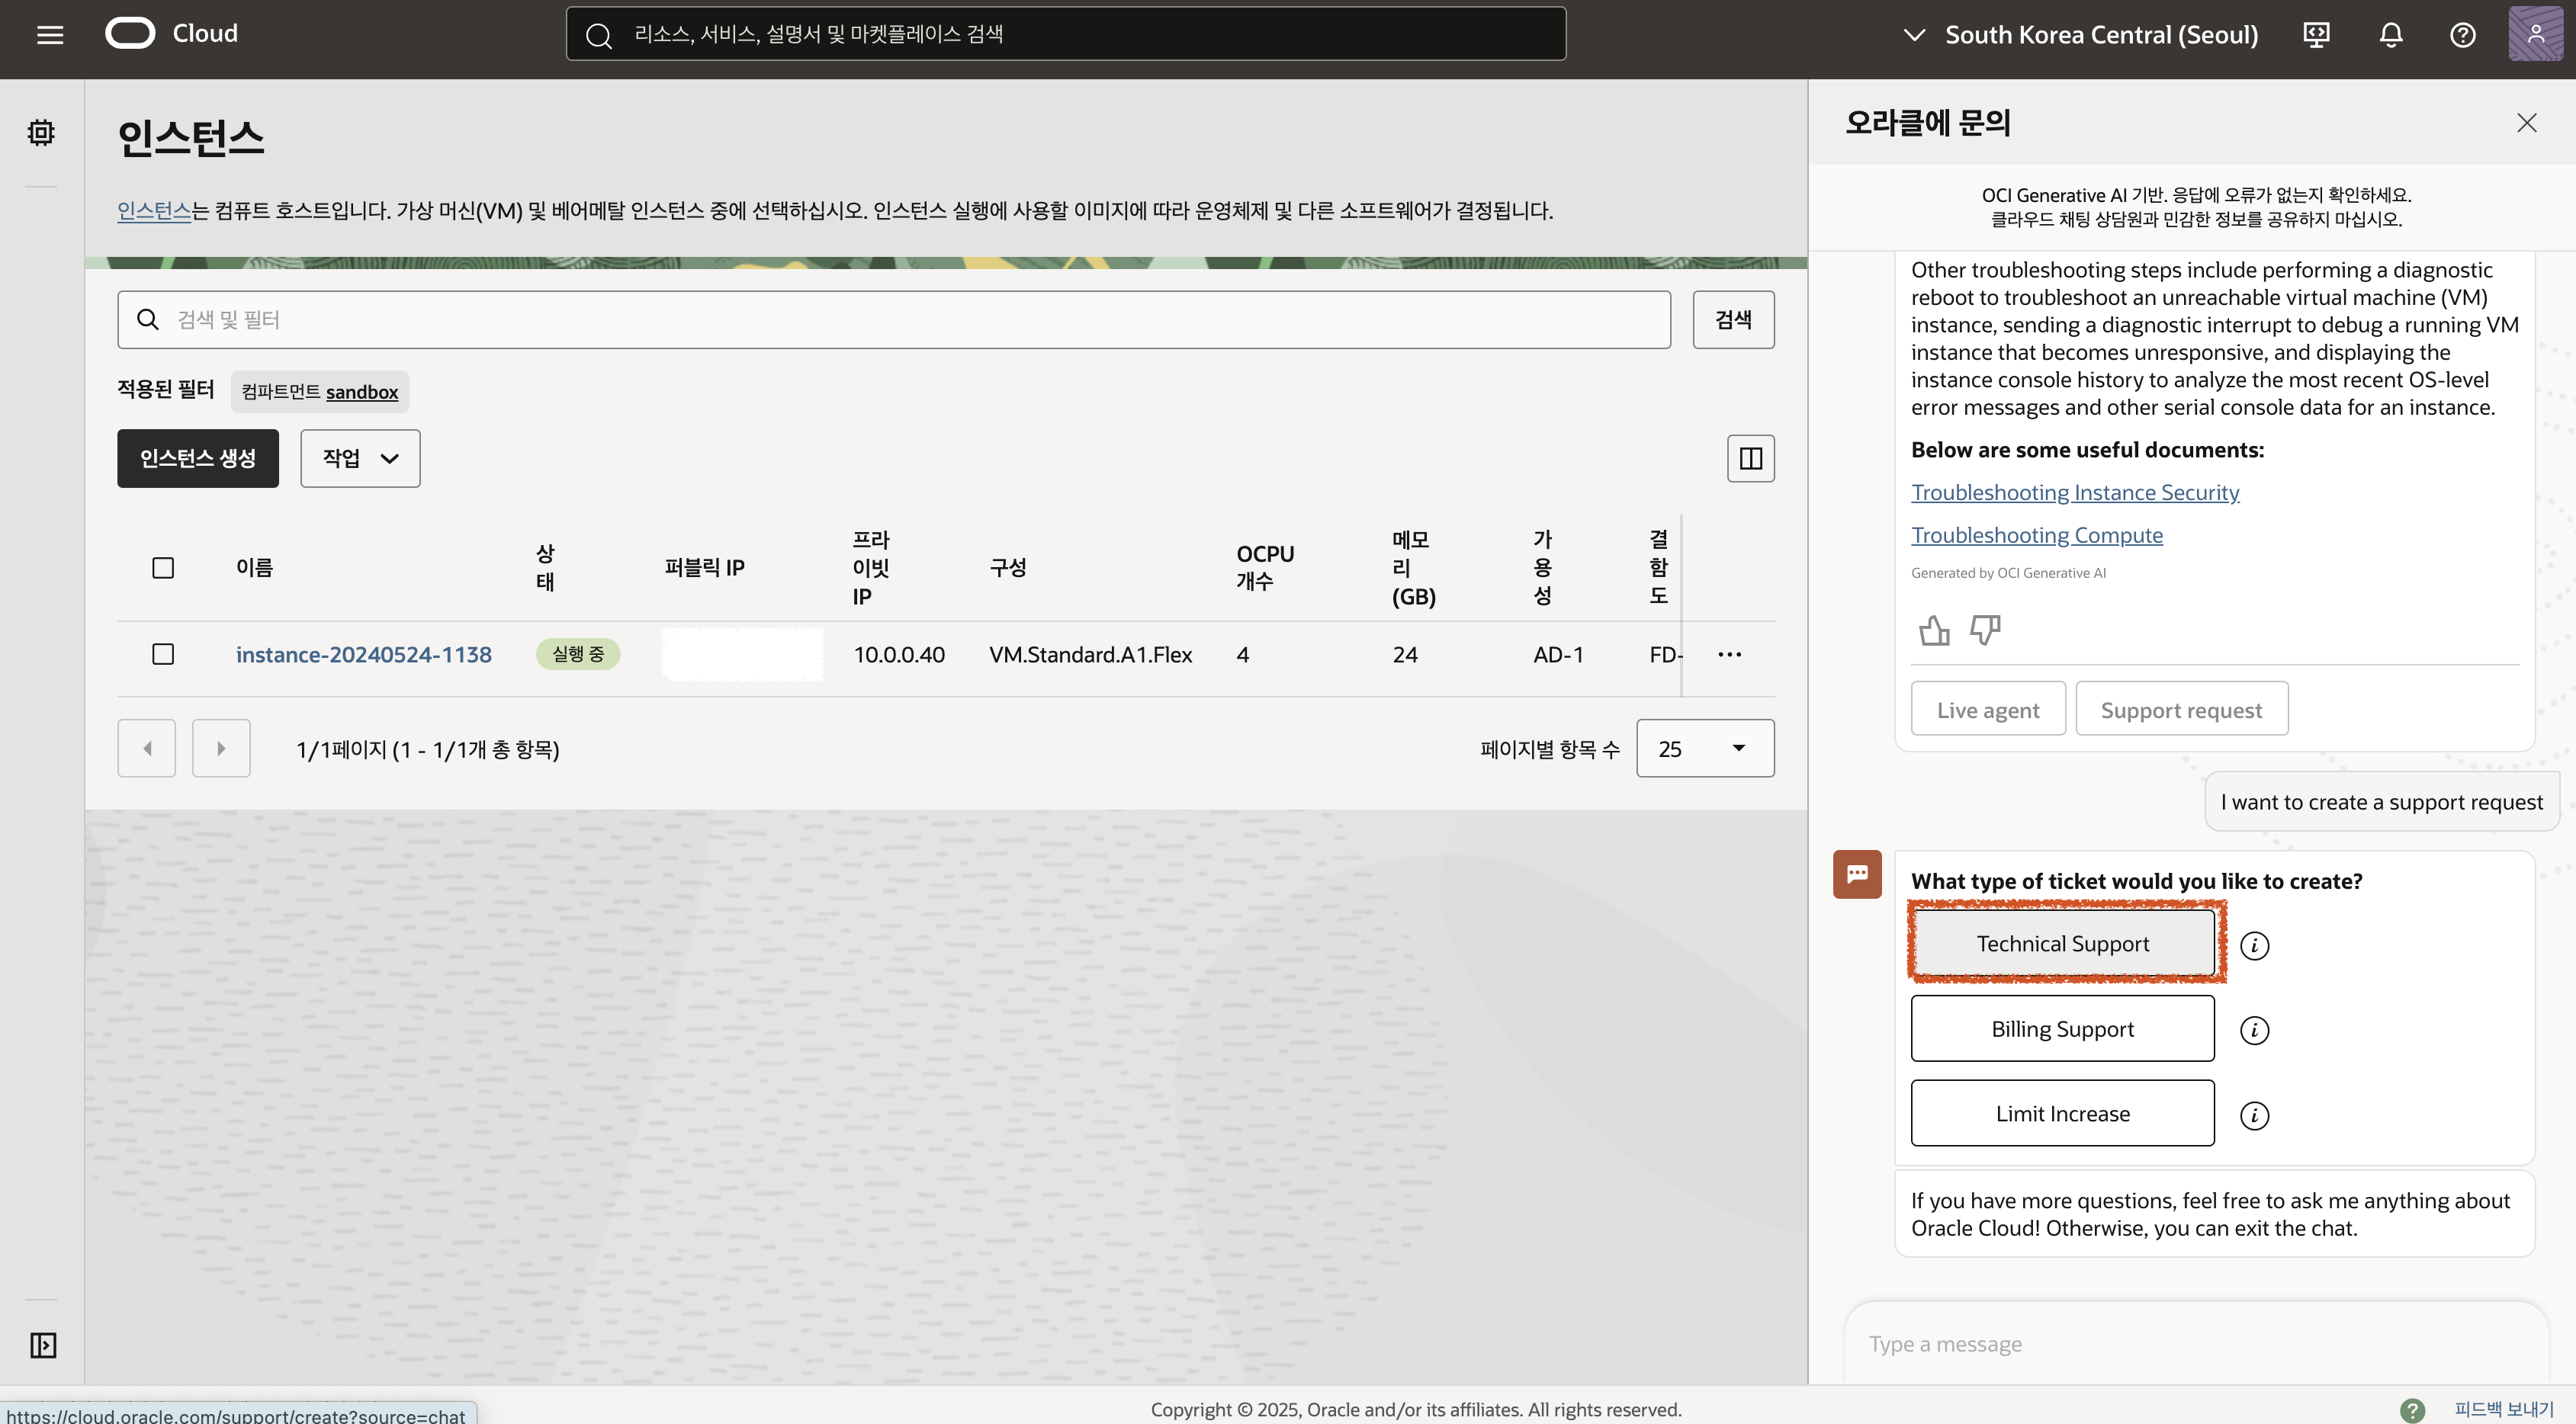This screenshot has width=2576, height=1424.
Task: Click the thumbs down feedback icon
Action: pos(1985,630)
